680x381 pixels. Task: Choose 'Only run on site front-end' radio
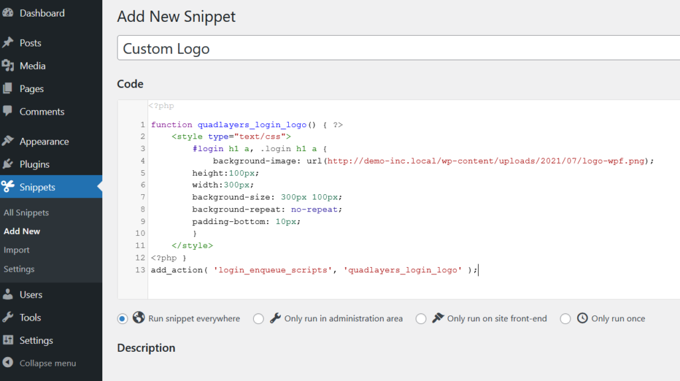click(x=421, y=319)
